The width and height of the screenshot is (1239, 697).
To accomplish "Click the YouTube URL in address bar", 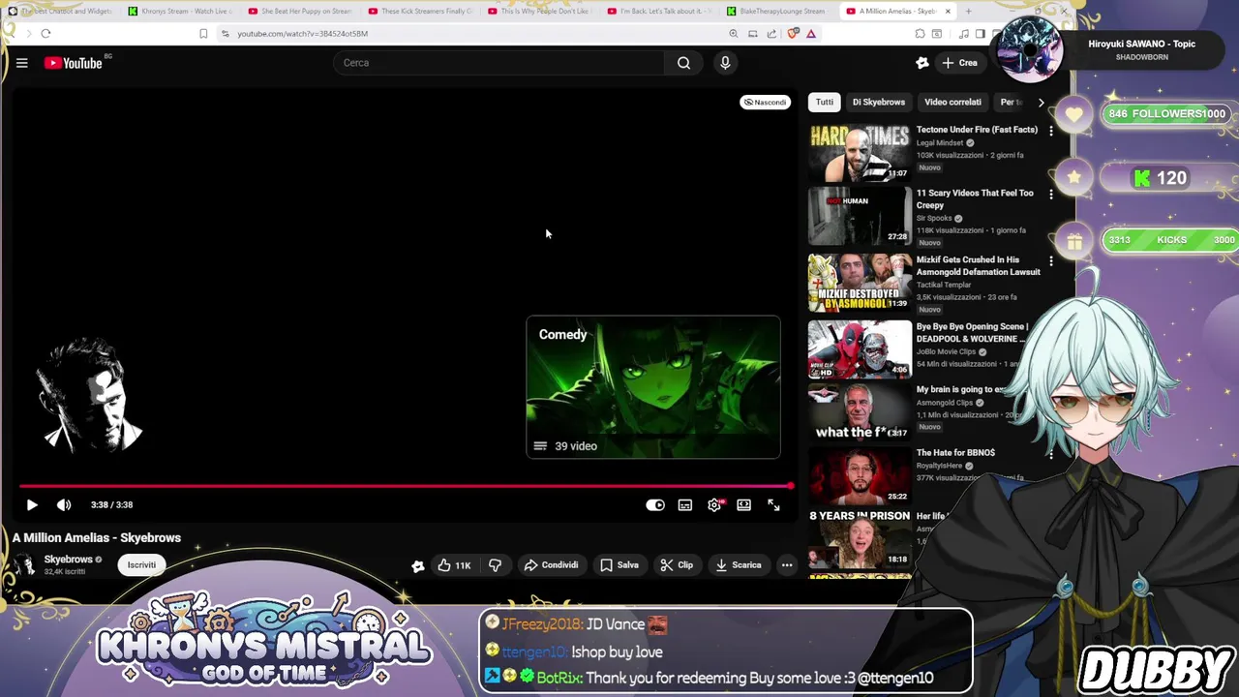I will click(302, 34).
